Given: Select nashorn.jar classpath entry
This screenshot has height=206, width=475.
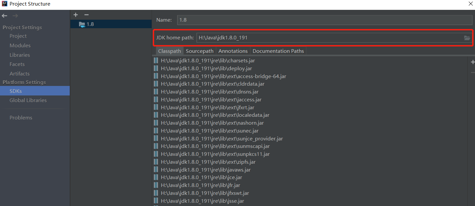Looking at the screenshot, I should coord(212,123).
